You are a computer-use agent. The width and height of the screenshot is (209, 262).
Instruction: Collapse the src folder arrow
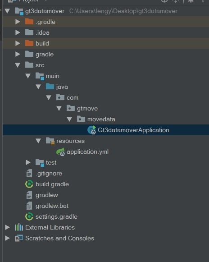18,65
